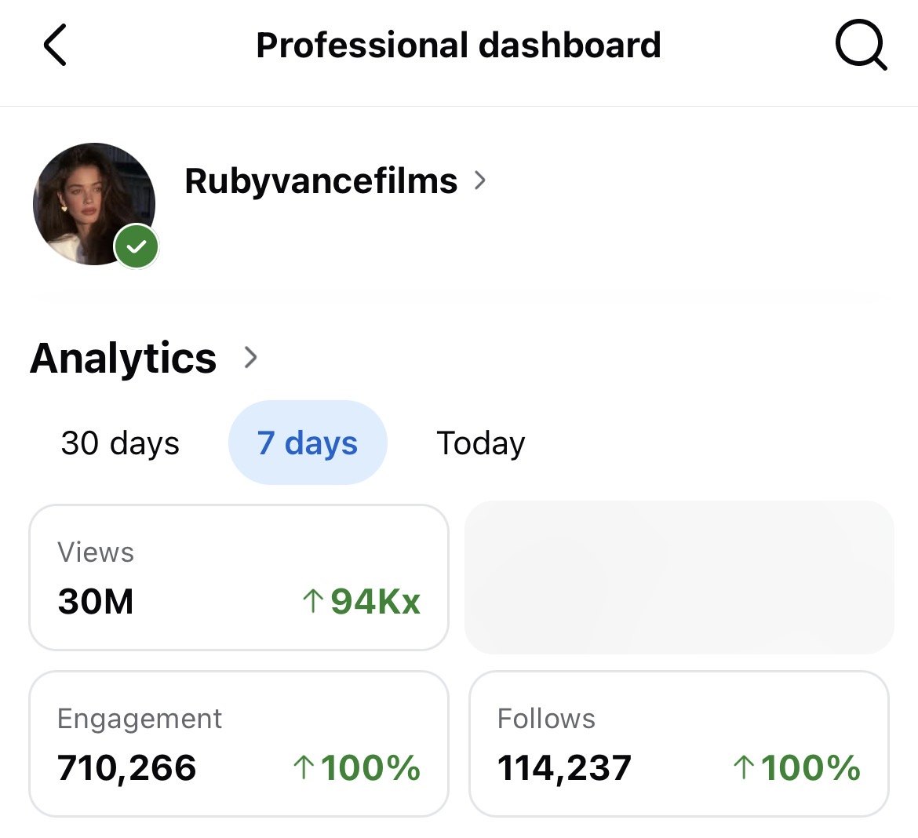This screenshot has height=838, width=918.
Task: Select the 7 days tab
Action: [308, 443]
